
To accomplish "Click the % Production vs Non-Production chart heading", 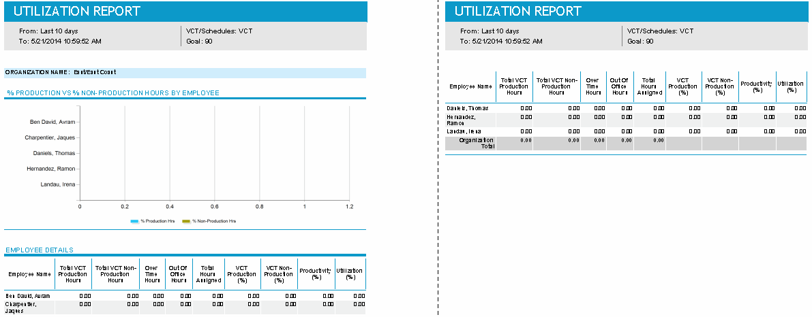I will coord(112,93).
